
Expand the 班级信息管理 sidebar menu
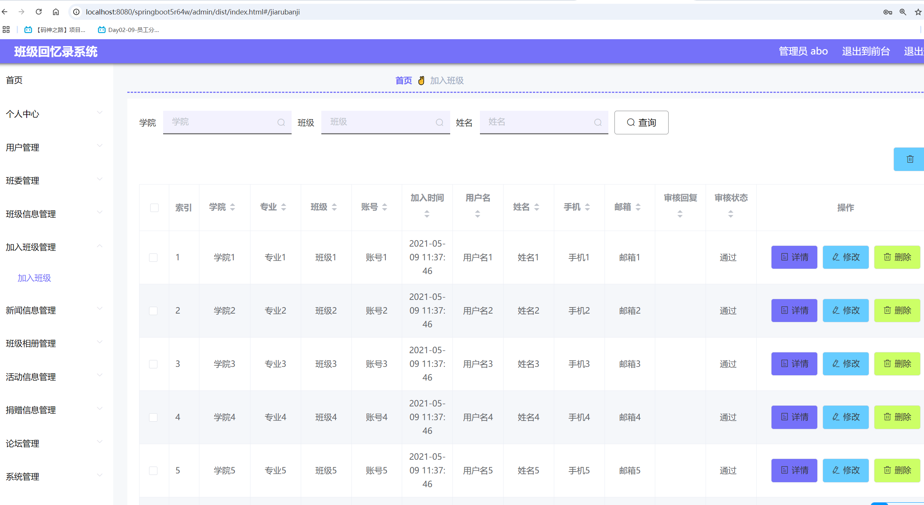(56, 214)
